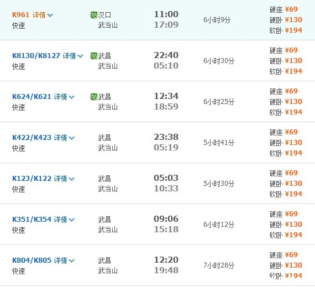315x287 pixels.
Task: Select arrival time 05:10
Action: (x=166, y=65)
